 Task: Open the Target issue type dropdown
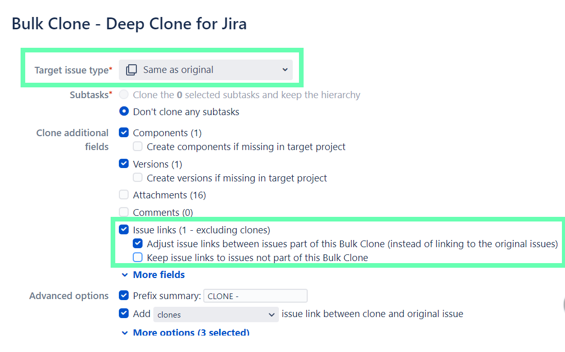(206, 69)
